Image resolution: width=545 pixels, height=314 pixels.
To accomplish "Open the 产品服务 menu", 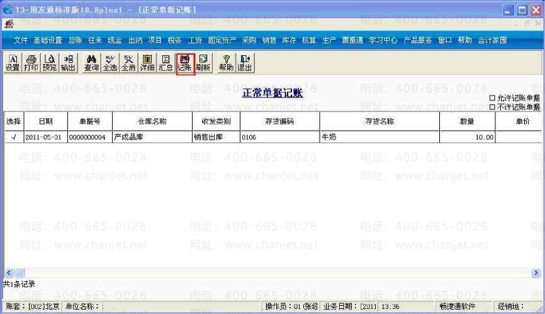I will point(417,40).
